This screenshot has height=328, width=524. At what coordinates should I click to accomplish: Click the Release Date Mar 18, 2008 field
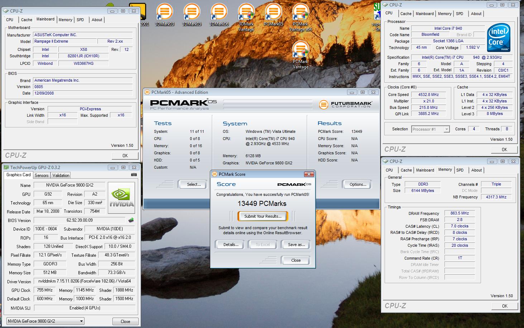[48, 211]
